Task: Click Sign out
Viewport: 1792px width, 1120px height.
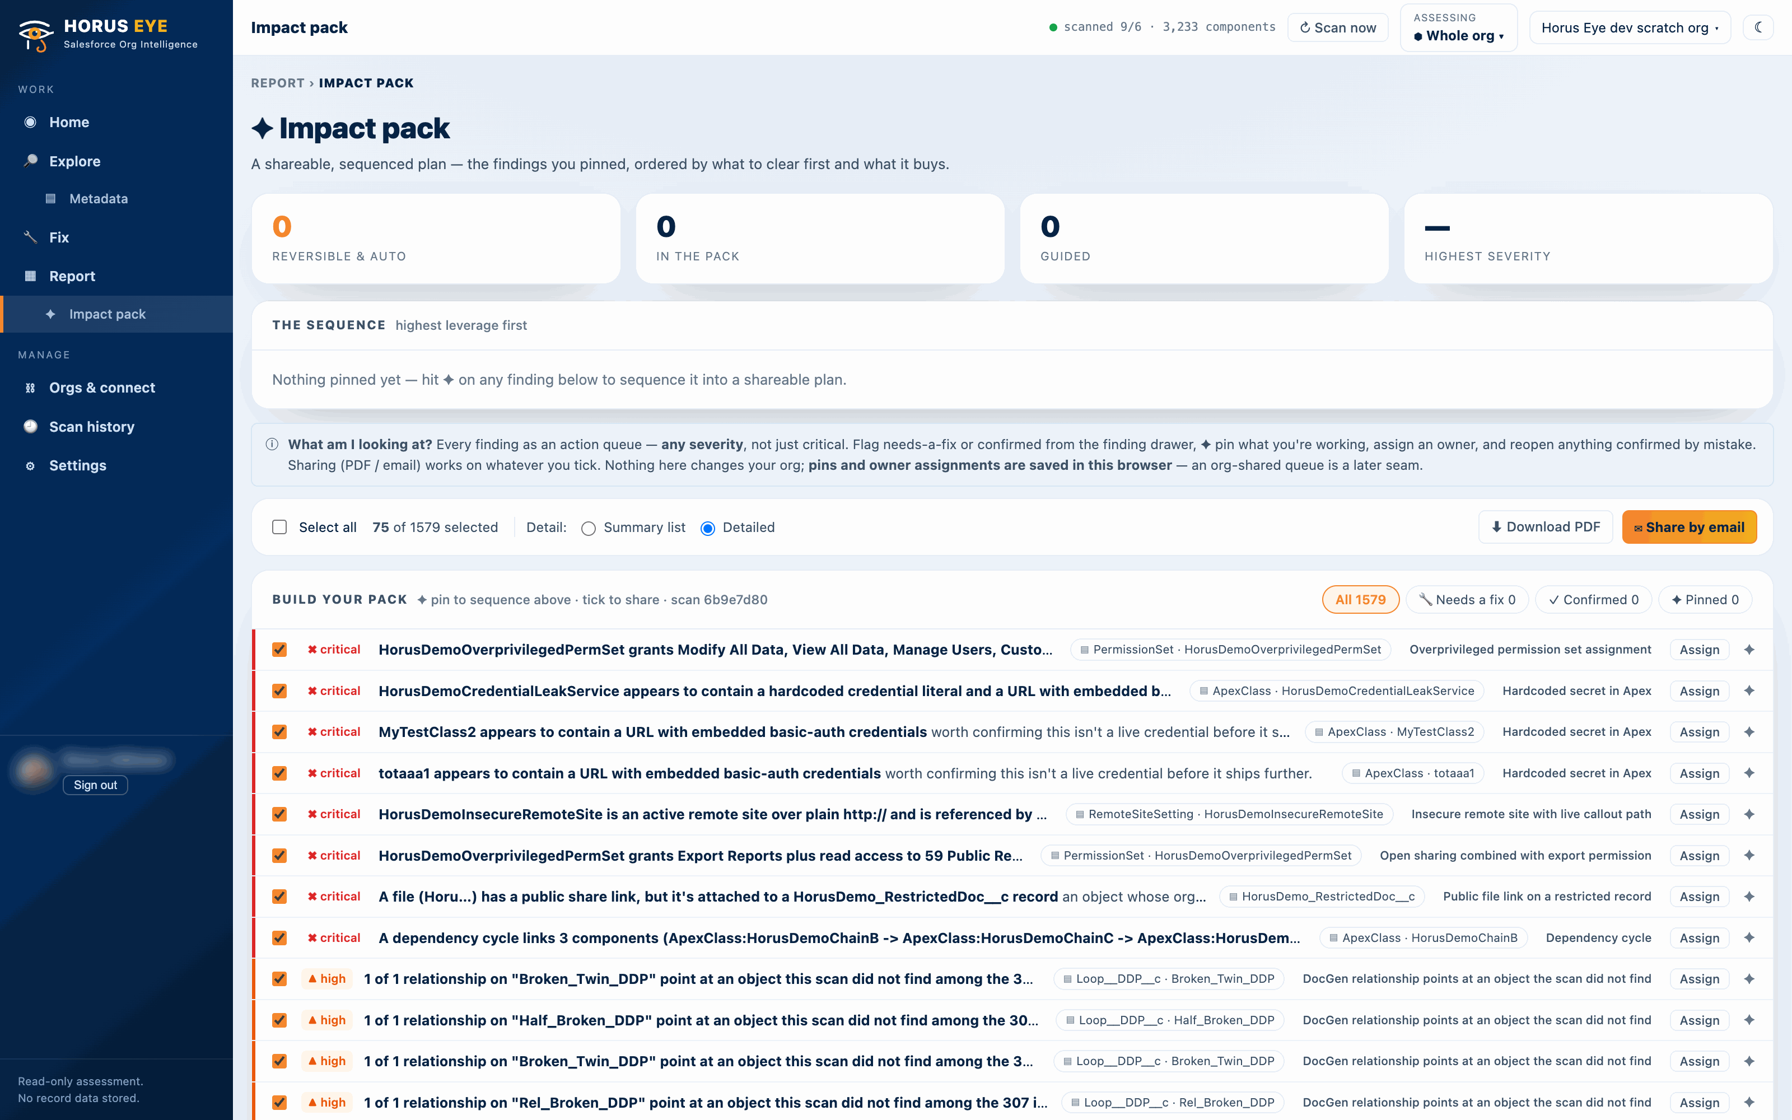Action: [x=96, y=785]
